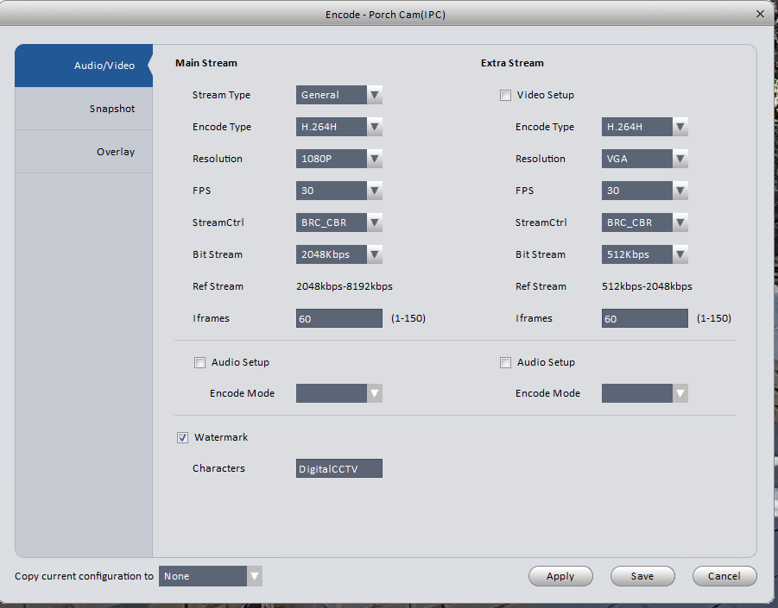This screenshot has height=608, width=778.
Task: Open Extra Stream FPS dropdown
Action: click(644, 191)
